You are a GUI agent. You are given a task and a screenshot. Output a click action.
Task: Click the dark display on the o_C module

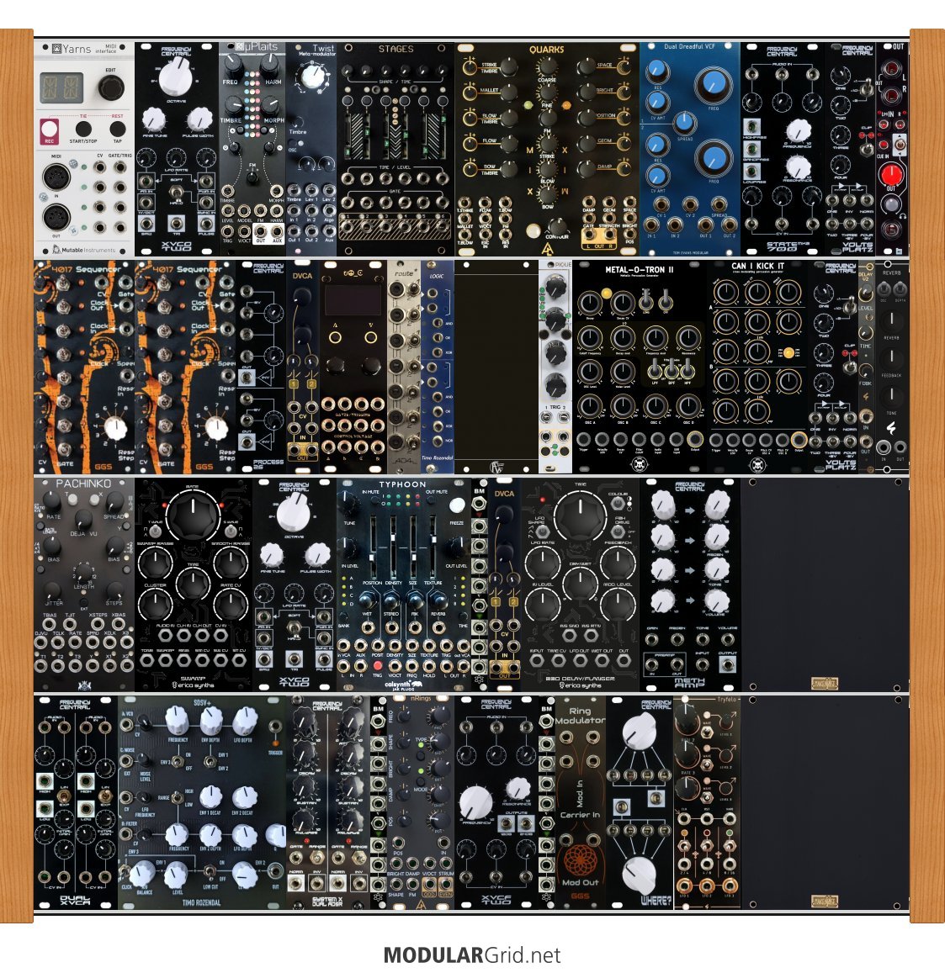(x=353, y=300)
